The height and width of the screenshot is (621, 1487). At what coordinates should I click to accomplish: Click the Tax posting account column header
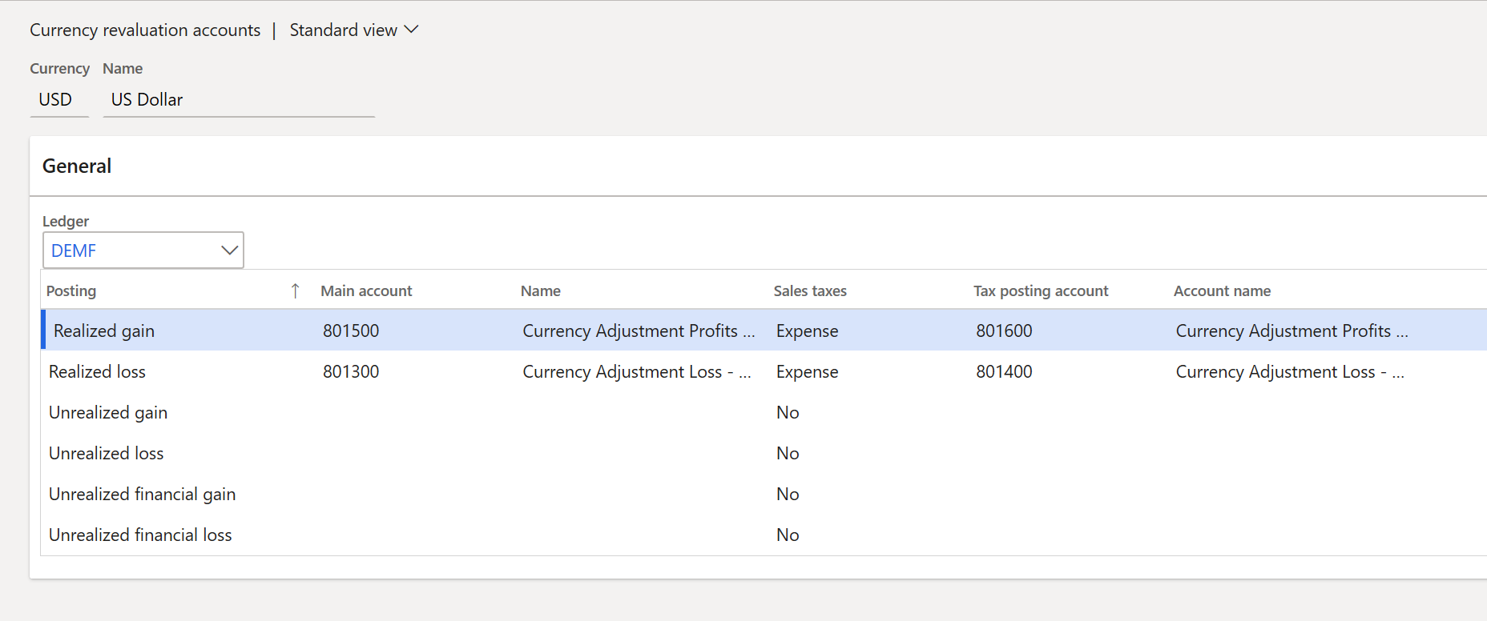(1041, 291)
